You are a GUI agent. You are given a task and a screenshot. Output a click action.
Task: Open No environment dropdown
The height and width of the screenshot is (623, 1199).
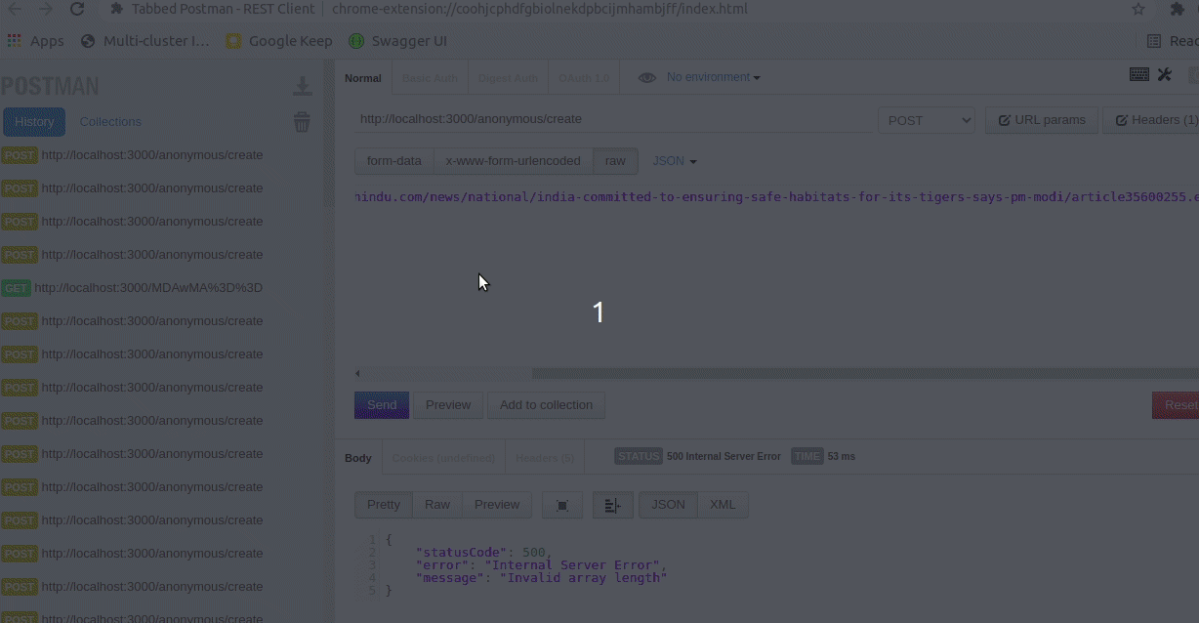pyautogui.click(x=713, y=77)
